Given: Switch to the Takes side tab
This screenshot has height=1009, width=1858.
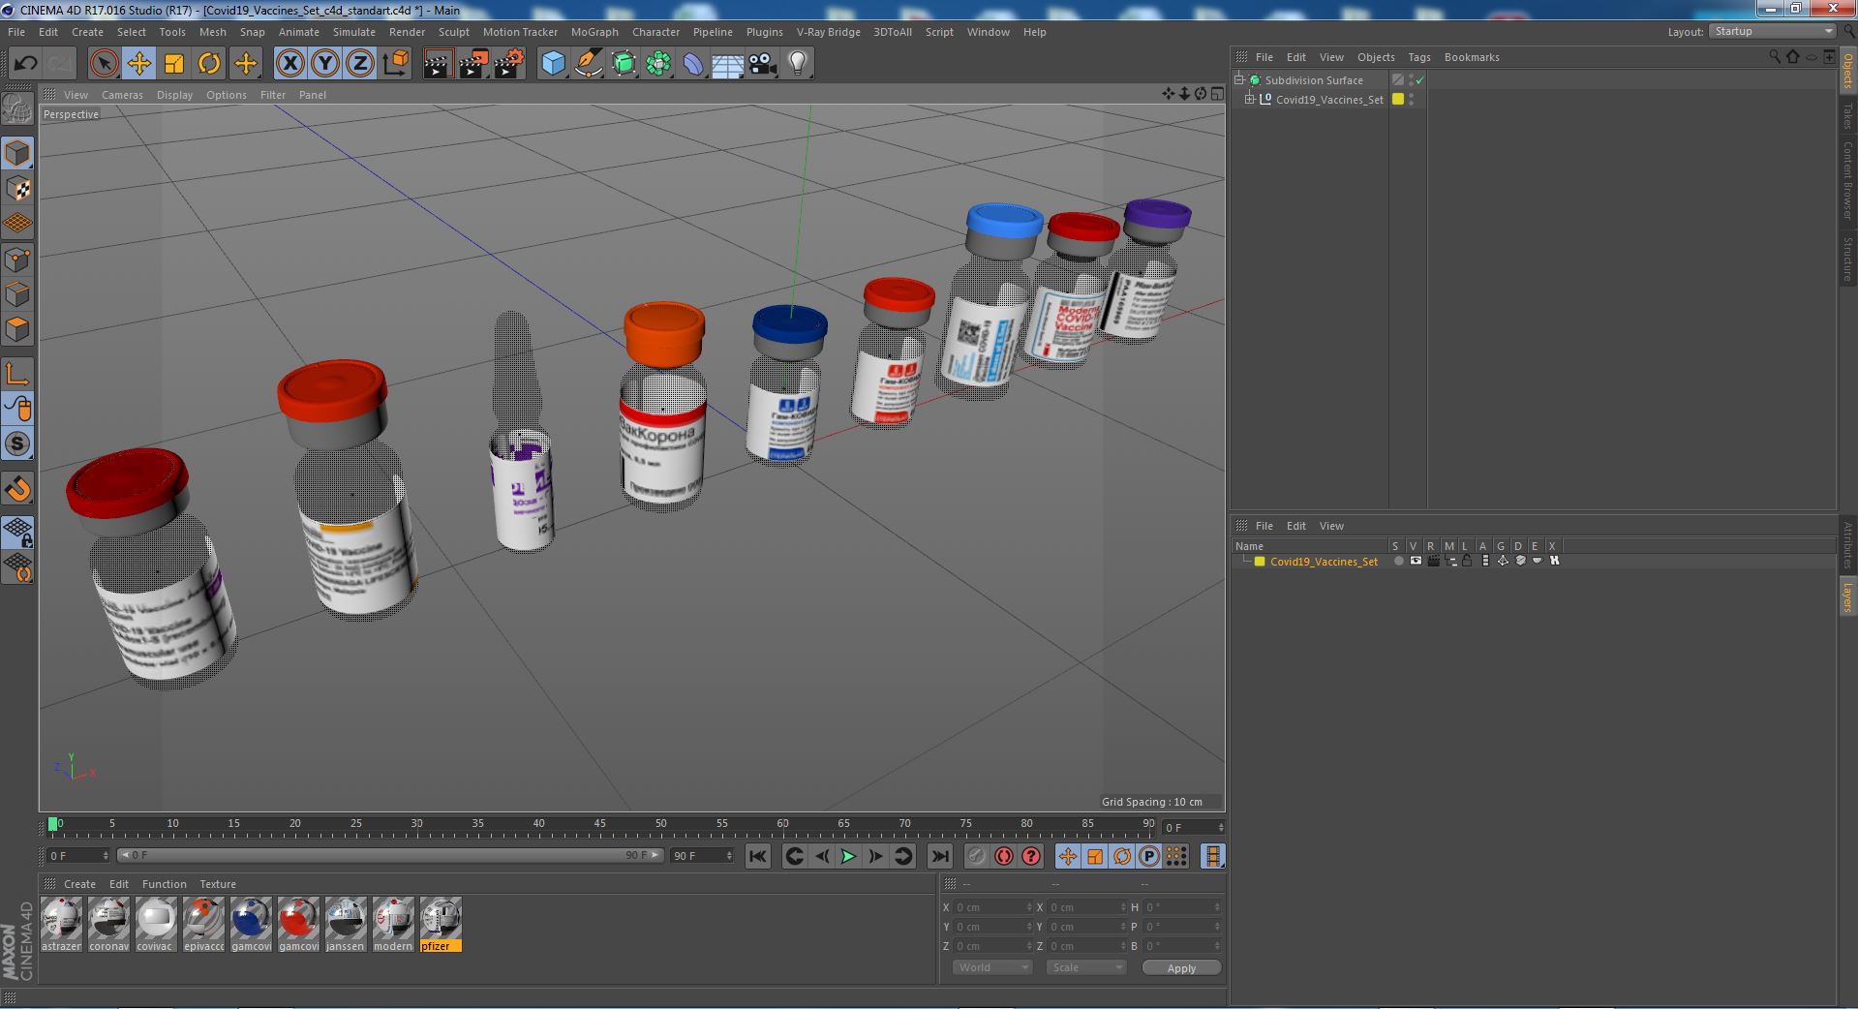Looking at the screenshot, I should tap(1847, 116).
